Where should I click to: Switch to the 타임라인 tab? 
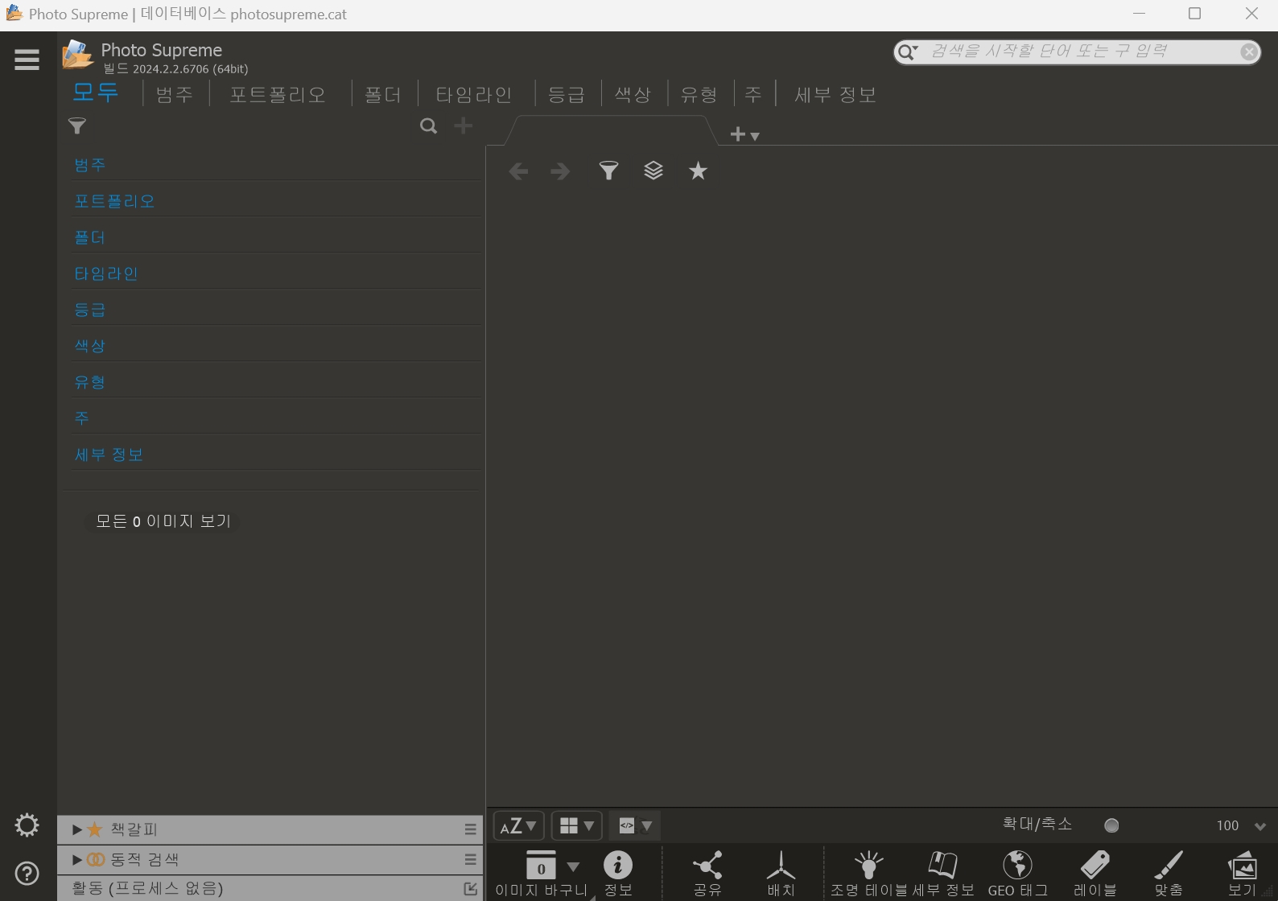coord(474,94)
